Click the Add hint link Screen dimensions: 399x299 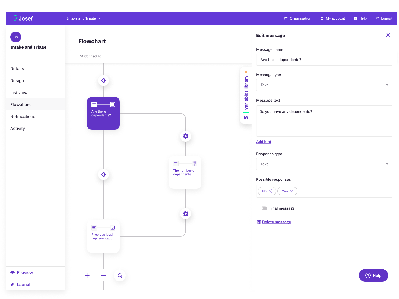pyautogui.click(x=264, y=142)
